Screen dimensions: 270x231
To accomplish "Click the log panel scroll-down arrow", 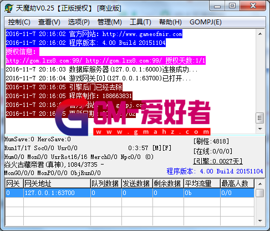I will (x=260, y=129).
